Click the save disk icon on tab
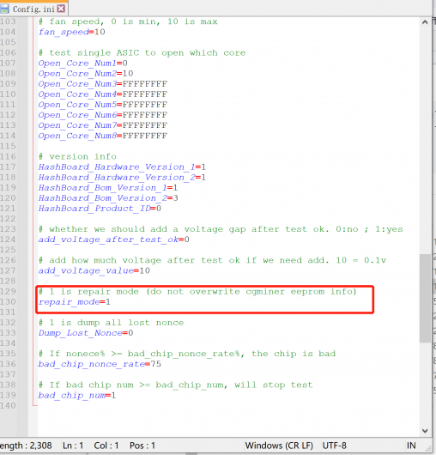Viewport: 436px width, 455px height. [4, 9]
